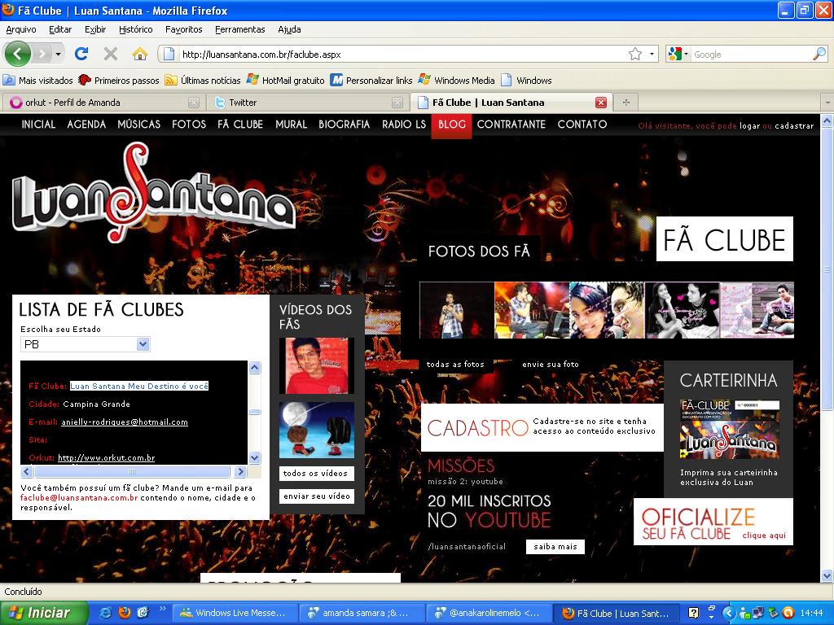Open the first fan photo thumbnail
The width and height of the screenshot is (834, 625).
(457, 310)
